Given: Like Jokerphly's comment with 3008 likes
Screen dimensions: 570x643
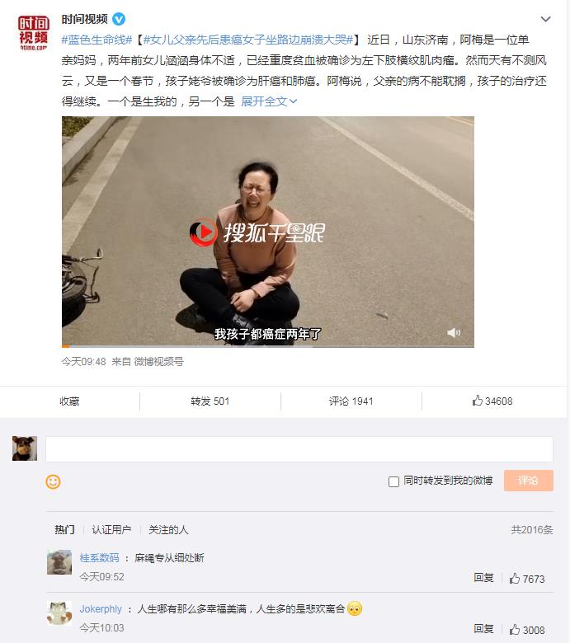Looking at the screenshot, I should click(527, 630).
